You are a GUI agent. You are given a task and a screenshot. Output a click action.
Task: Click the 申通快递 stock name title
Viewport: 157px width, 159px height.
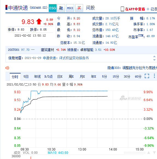tap(18, 8)
